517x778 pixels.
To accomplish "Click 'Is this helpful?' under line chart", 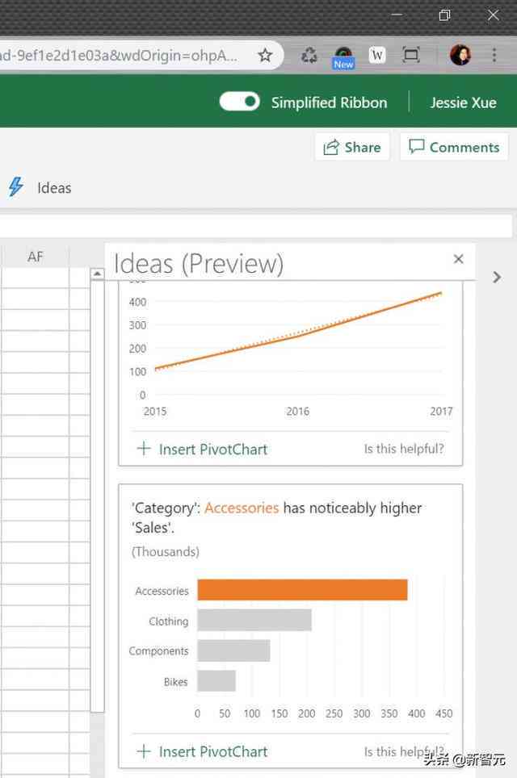I will click(x=404, y=449).
